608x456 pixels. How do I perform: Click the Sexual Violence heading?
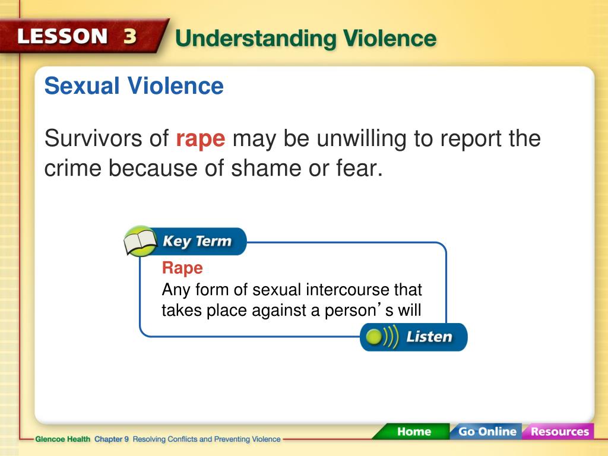point(134,85)
